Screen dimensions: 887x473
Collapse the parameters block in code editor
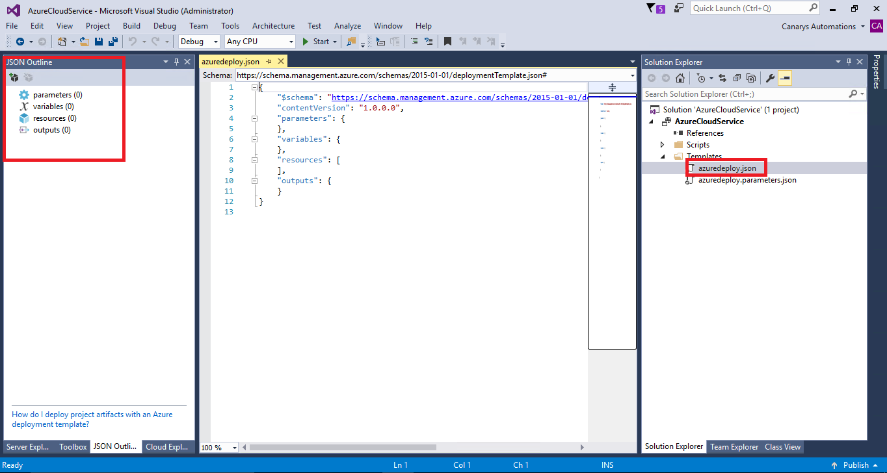tap(254, 118)
